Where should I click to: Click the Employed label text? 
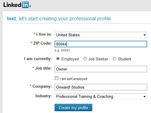coord(70,59)
